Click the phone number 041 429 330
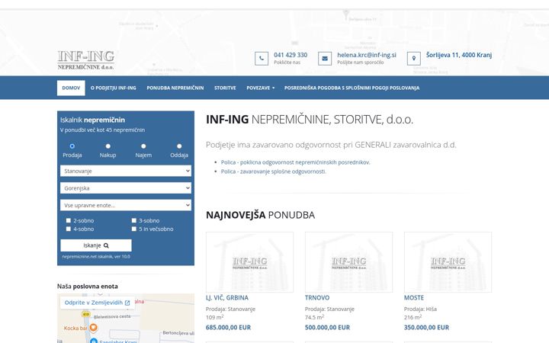 291,55
